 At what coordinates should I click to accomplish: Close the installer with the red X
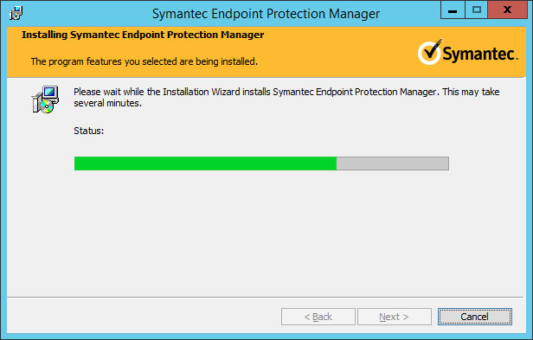[x=507, y=10]
